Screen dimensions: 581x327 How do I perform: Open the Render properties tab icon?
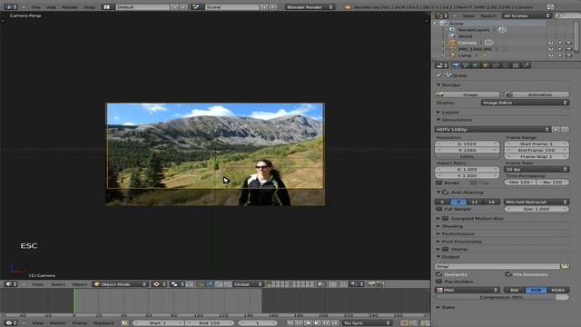click(456, 65)
